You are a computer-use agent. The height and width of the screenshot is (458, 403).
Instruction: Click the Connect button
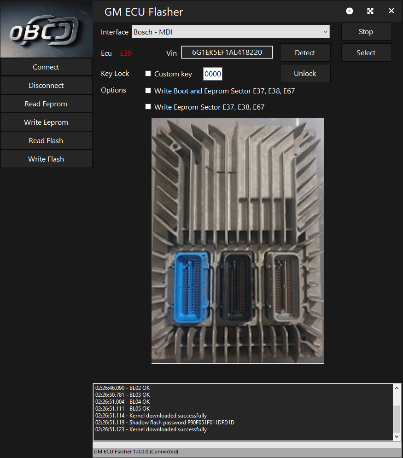(46, 67)
